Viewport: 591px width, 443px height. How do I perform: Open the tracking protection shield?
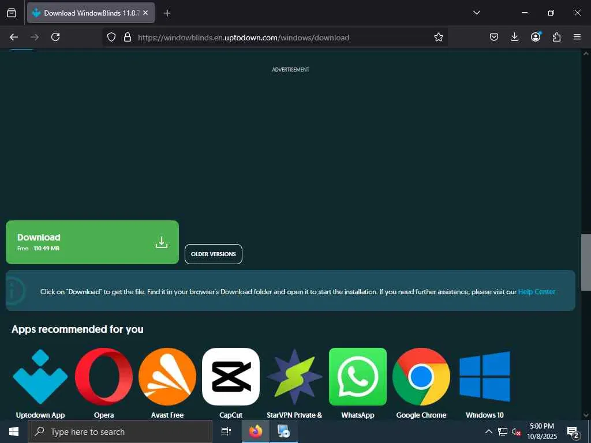pos(111,37)
